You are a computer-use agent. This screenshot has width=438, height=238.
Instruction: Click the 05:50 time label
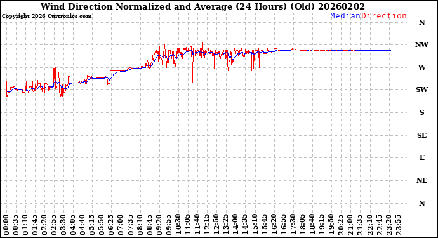point(102,225)
